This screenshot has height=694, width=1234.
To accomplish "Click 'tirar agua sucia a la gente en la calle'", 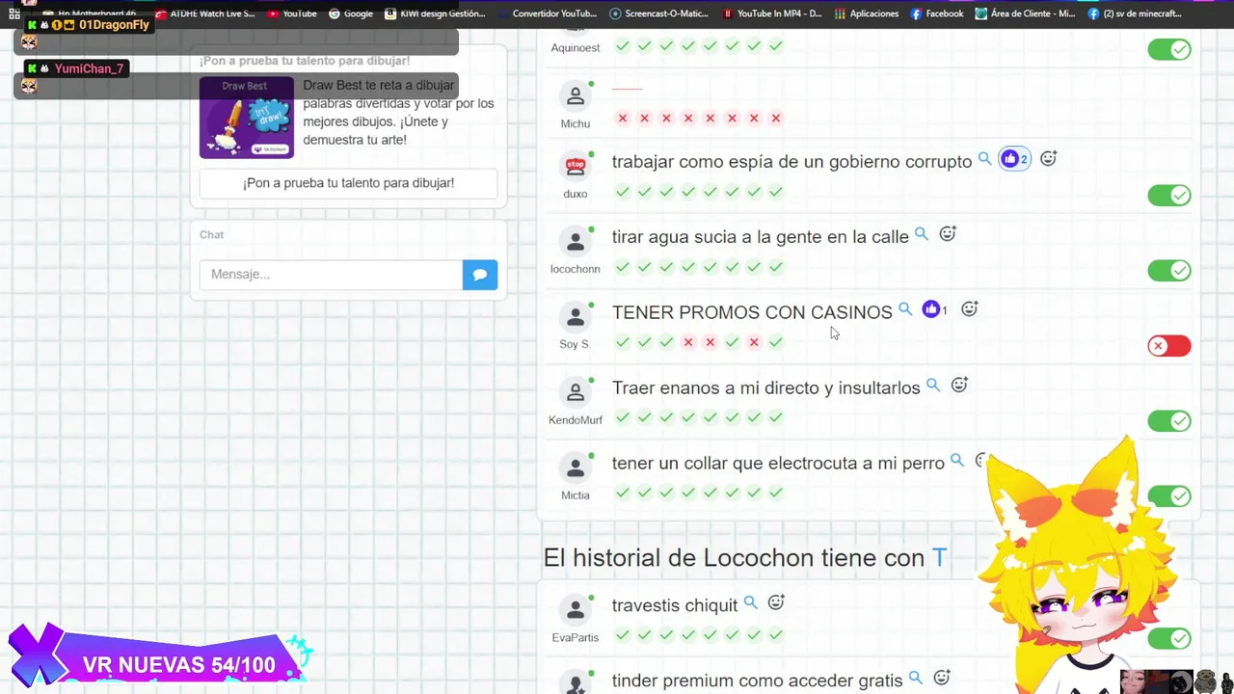I will click(761, 237).
